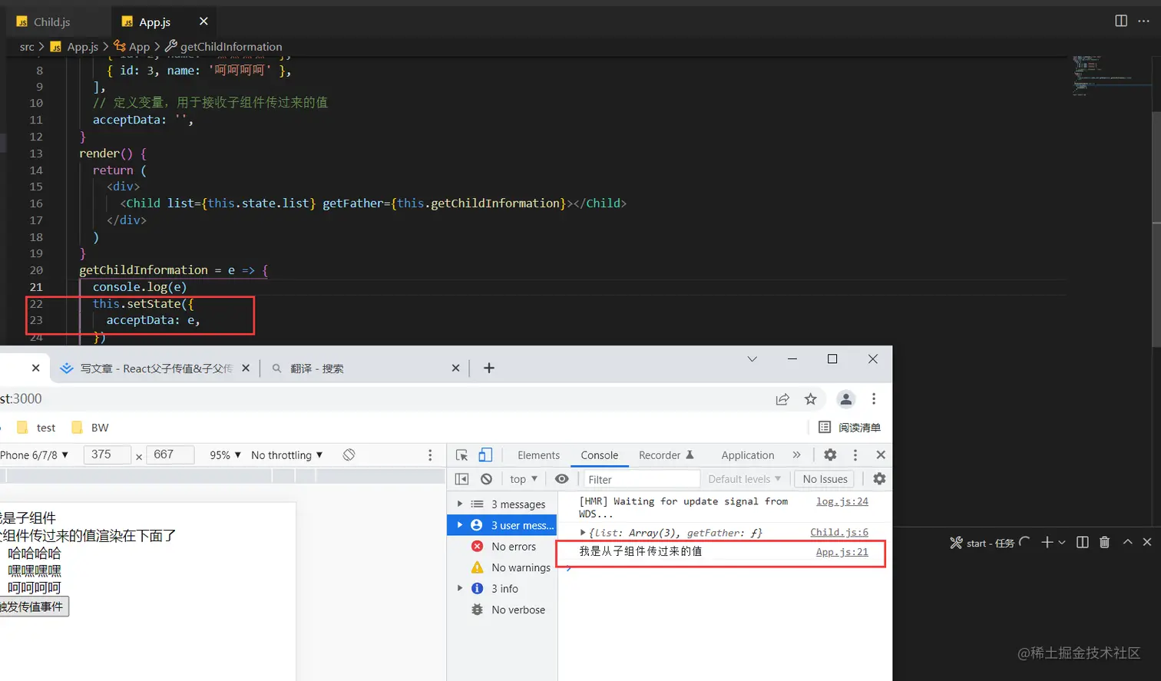Open the browser profile avatar
Screen dimensions: 1161x681
pyautogui.click(x=846, y=398)
